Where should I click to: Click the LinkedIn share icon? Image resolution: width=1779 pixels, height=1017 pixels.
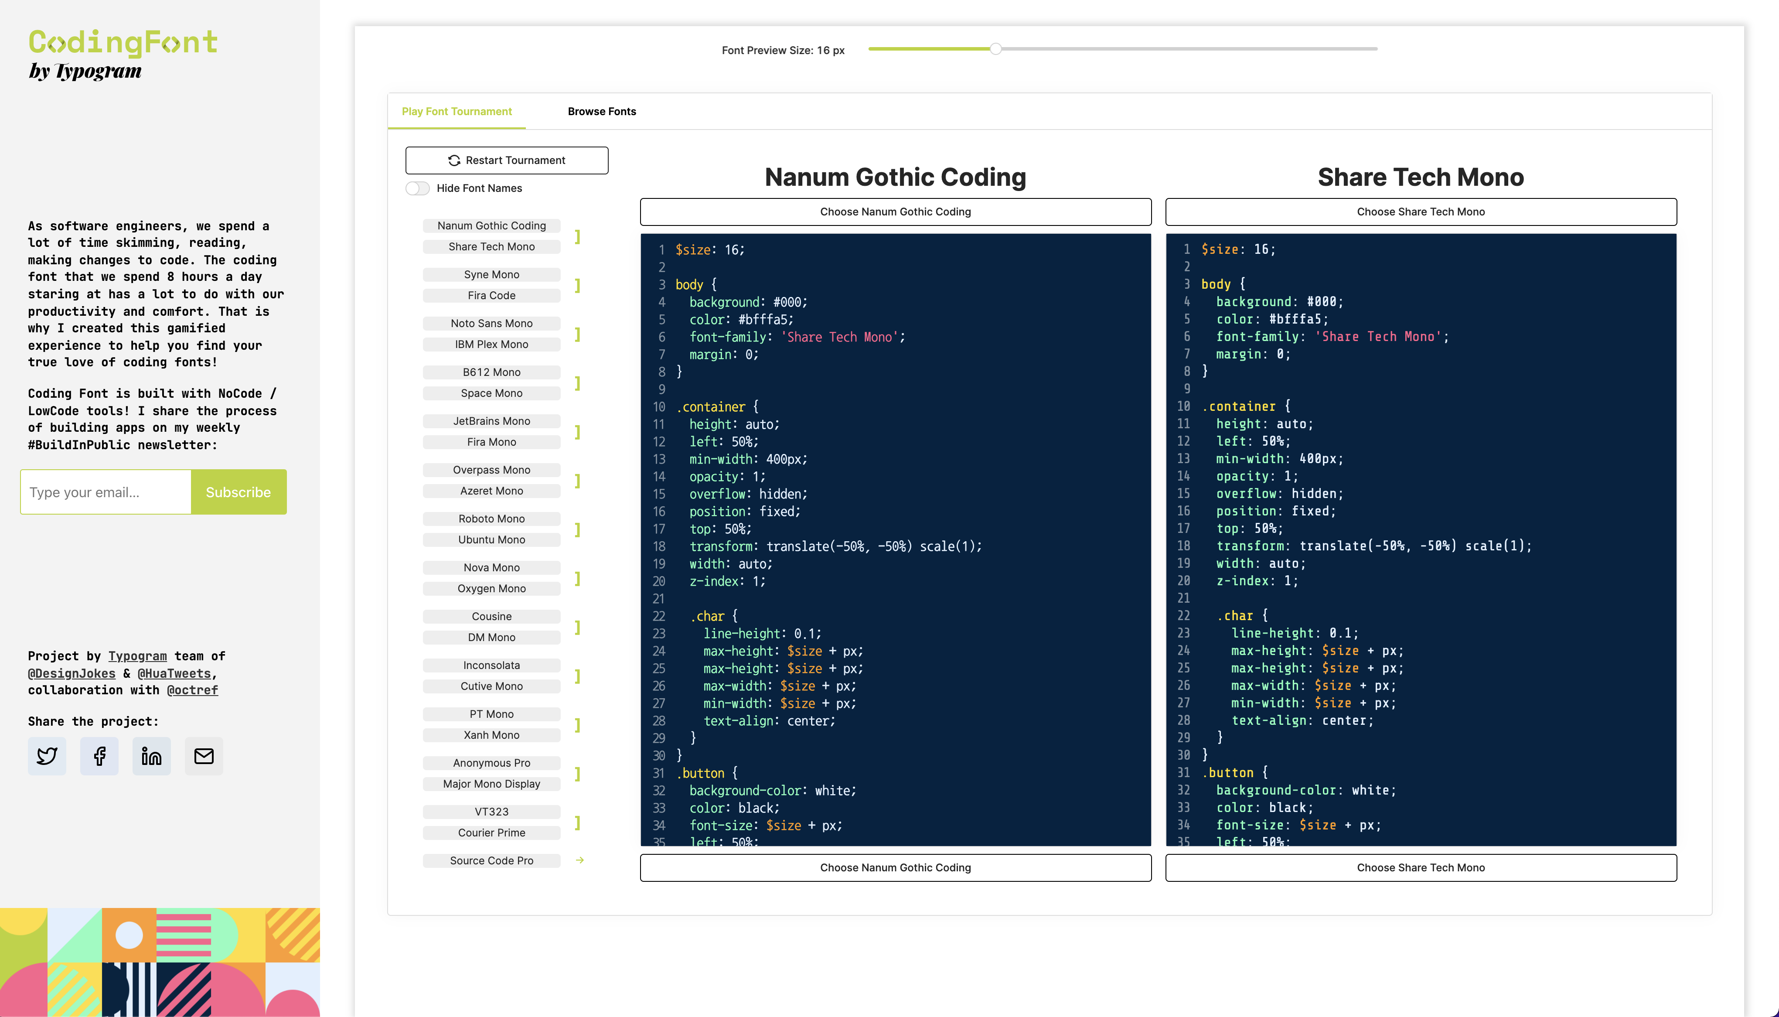click(151, 756)
